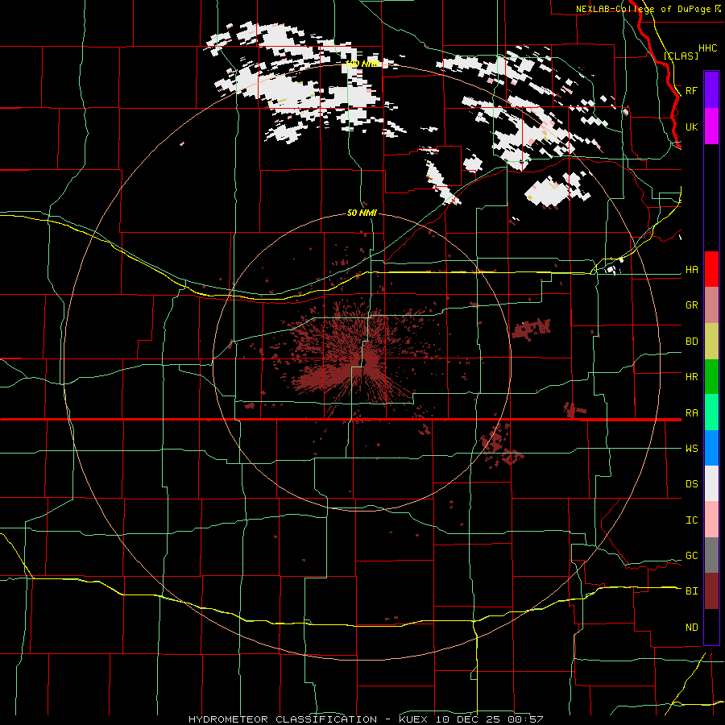Pick the WS blue legend swatch
Viewport: 725px width, 725px height.
(711, 448)
